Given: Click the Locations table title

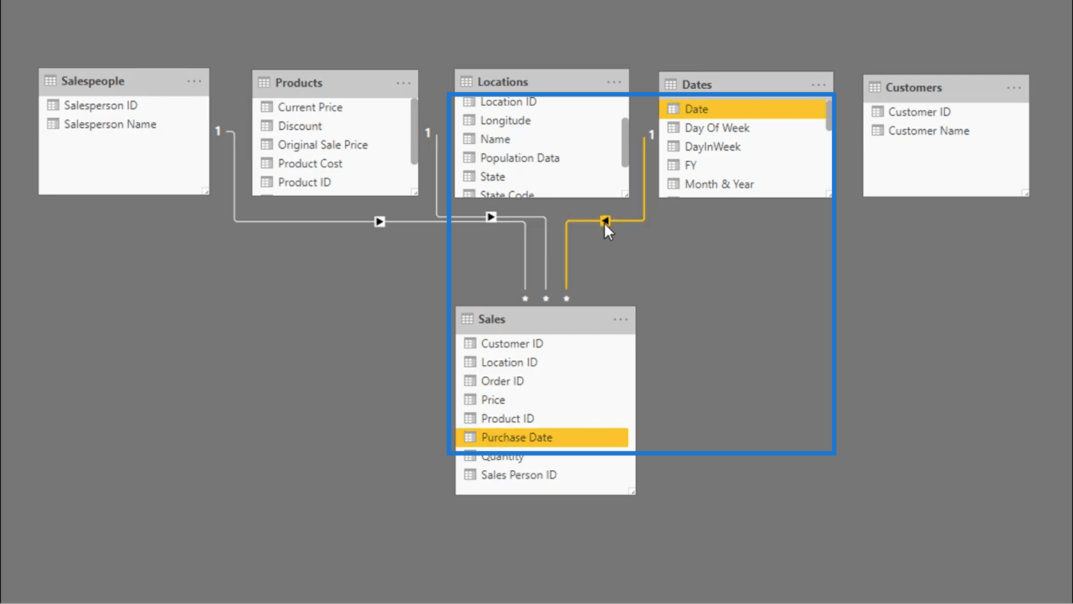Looking at the screenshot, I should [503, 82].
